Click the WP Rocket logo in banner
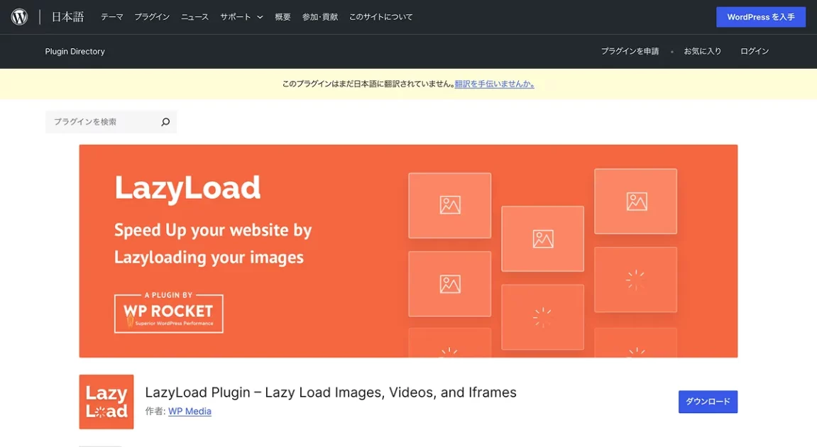The width and height of the screenshot is (817, 447). point(168,314)
